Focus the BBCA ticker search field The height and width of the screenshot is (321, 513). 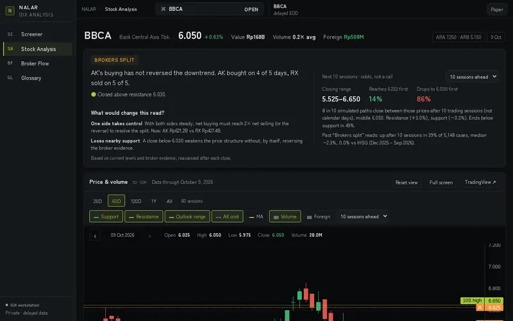(x=210, y=9)
